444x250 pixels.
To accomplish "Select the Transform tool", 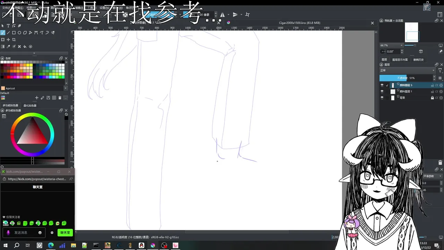I will 3,40.
